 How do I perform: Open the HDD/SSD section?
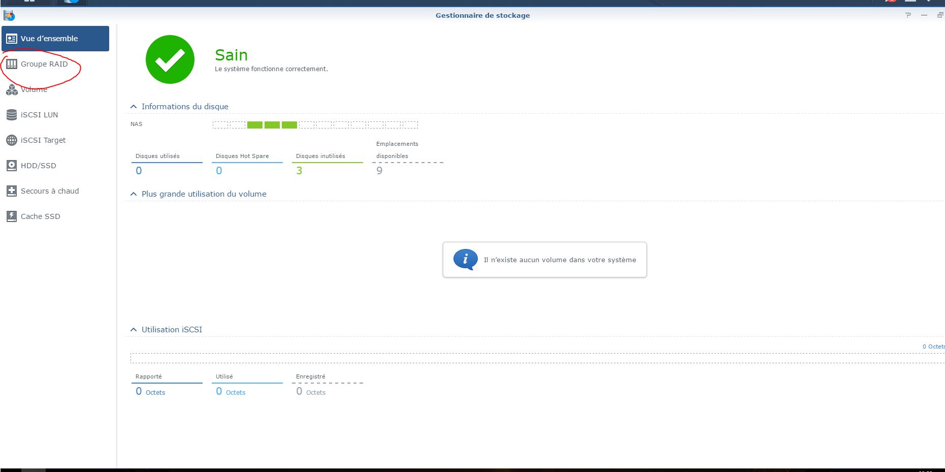[55, 166]
